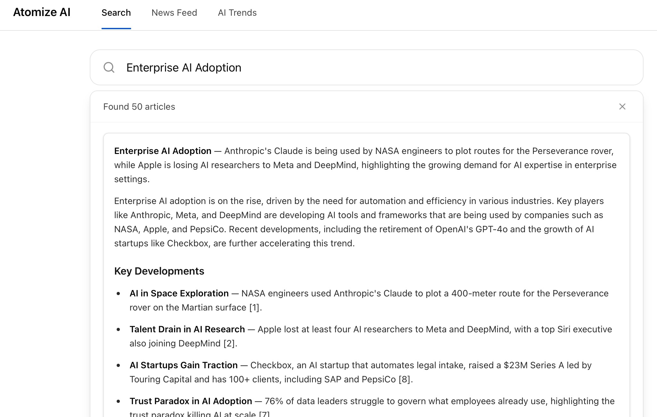Click the Atomize AI logo

[42, 12]
